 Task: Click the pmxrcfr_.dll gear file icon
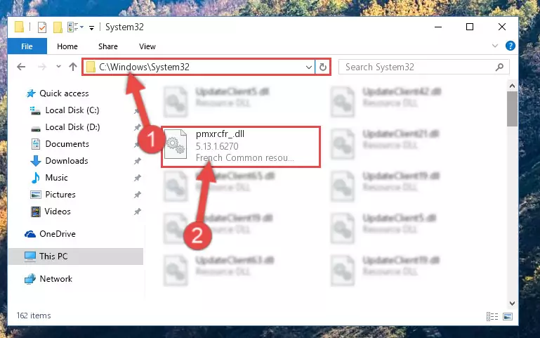click(176, 145)
